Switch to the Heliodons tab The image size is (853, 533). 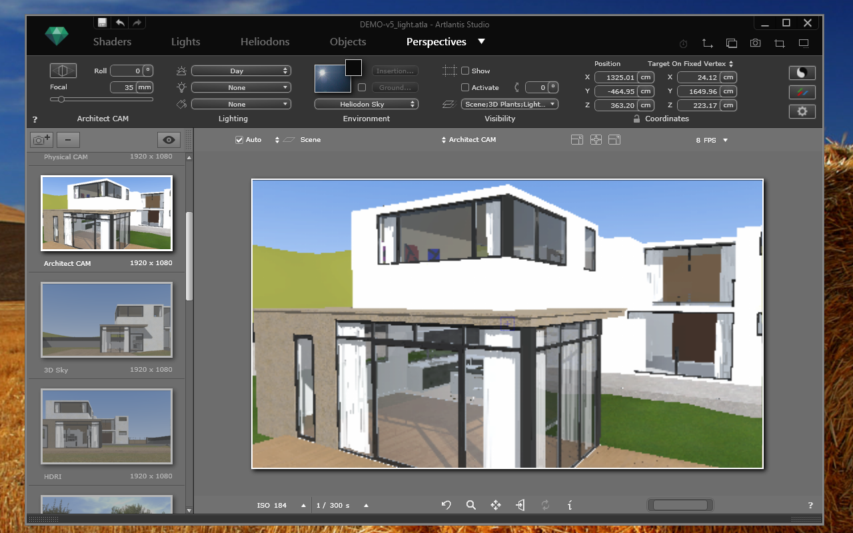click(265, 41)
